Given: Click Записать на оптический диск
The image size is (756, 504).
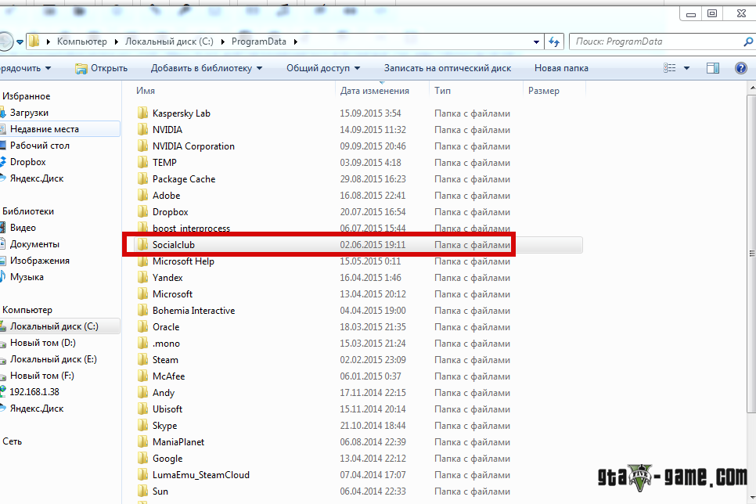Looking at the screenshot, I should point(448,68).
